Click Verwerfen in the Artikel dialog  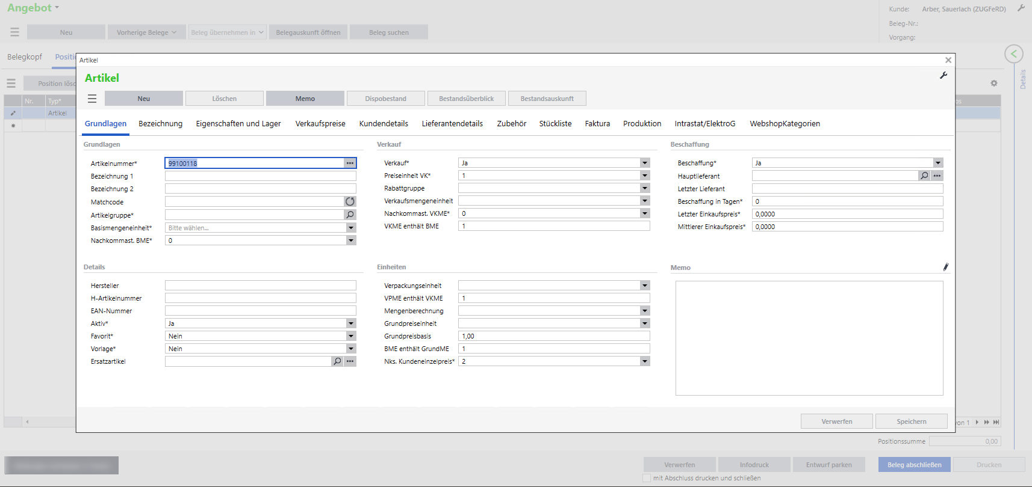(837, 421)
